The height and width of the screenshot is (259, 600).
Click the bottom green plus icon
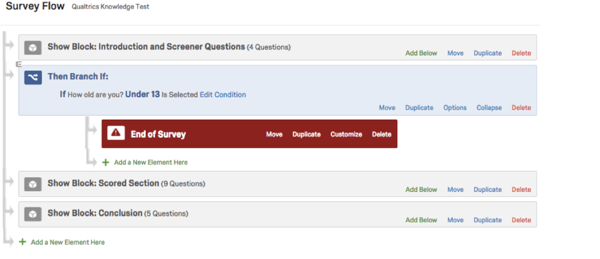23,242
